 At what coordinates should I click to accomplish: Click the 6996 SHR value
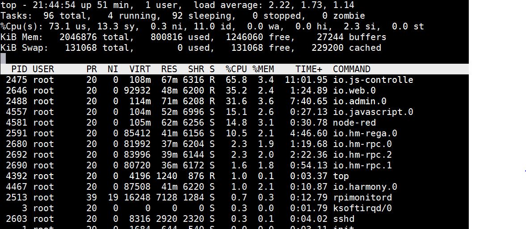(194, 112)
